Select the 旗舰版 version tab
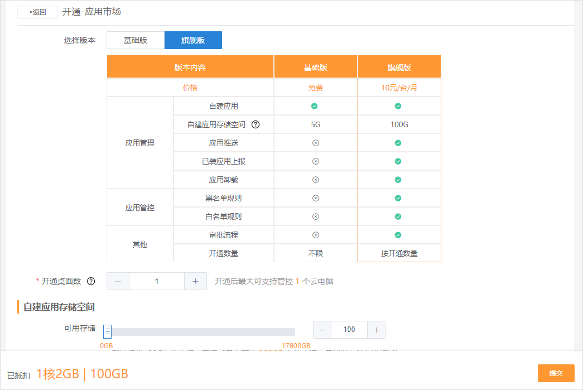The image size is (583, 390). [192, 40]
